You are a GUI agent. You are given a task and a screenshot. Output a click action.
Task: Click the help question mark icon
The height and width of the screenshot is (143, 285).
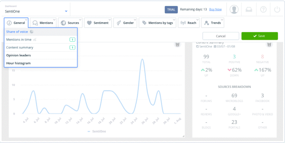point(263,9)
